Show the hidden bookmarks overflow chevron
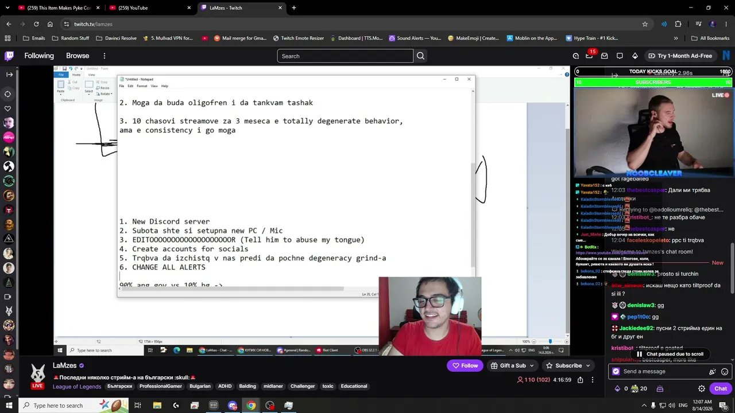This screenshot has height=413, width=735. pos(676,38)
